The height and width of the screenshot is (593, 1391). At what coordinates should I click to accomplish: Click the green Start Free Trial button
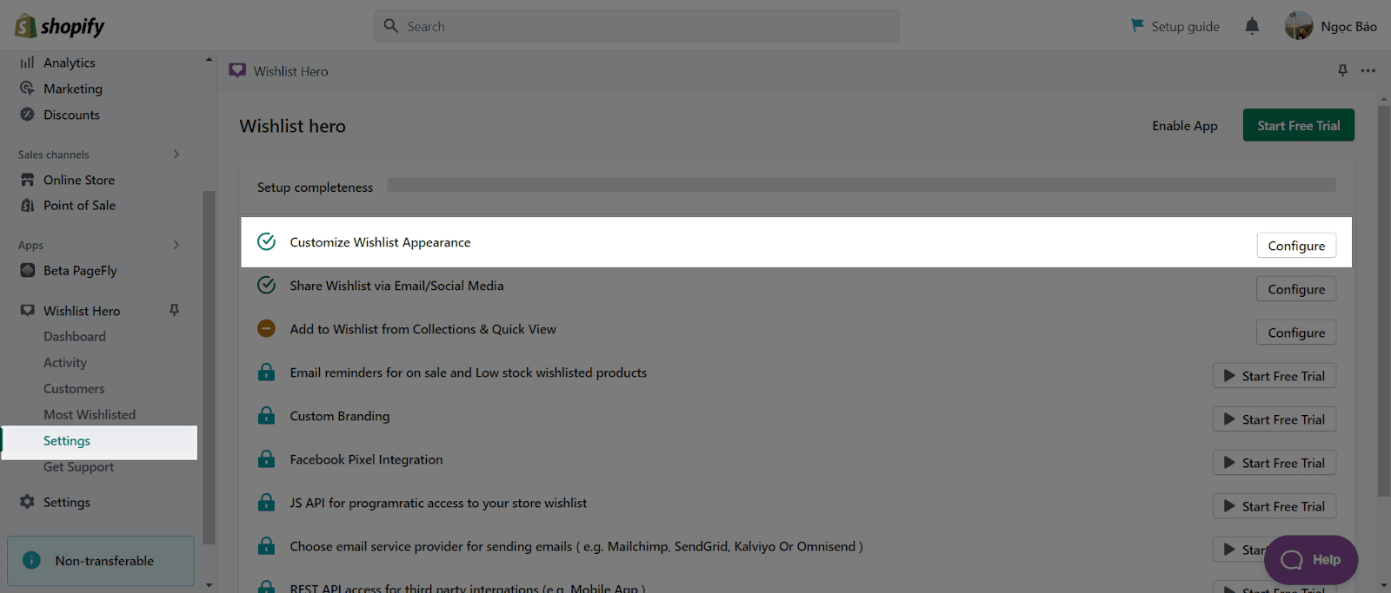(x=1298, y=125)
